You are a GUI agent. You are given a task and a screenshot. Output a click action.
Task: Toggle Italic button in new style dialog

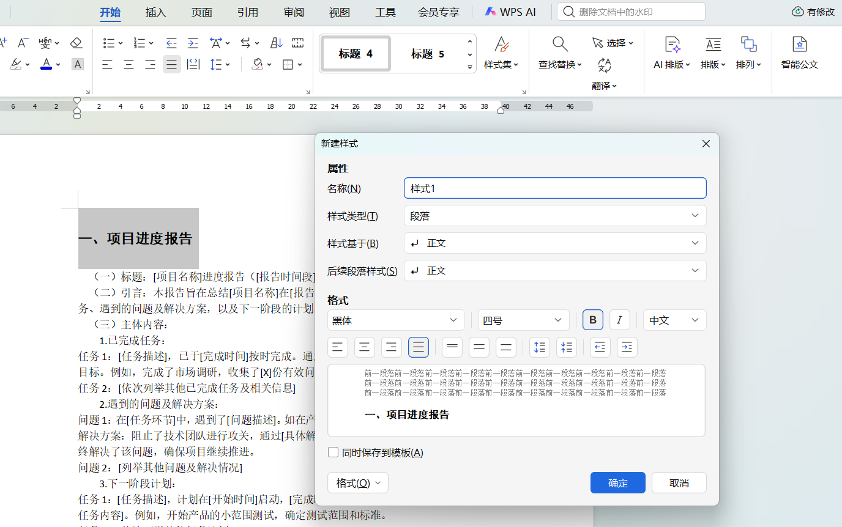click(x=619, y=320)
